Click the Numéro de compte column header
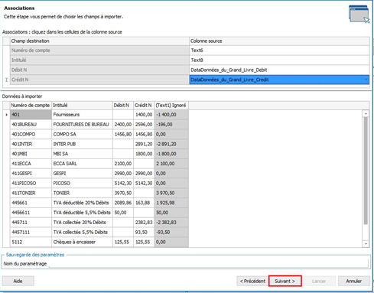 click(31, 106)
